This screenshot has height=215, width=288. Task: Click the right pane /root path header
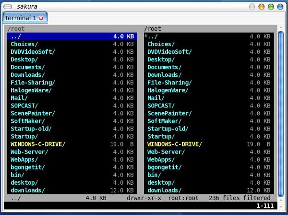point(153,29)
